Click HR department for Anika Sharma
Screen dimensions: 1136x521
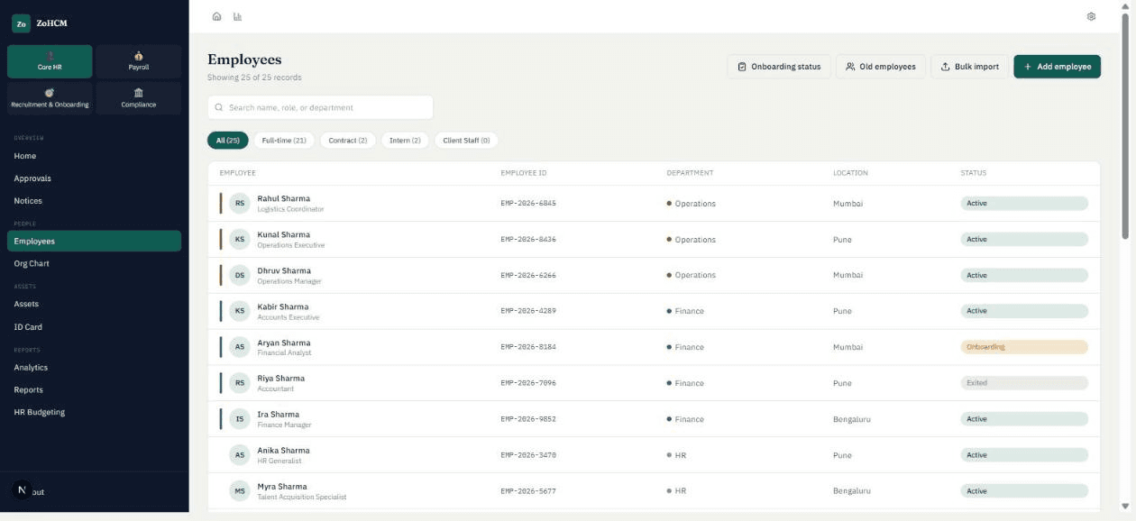(x=676, y=455)
